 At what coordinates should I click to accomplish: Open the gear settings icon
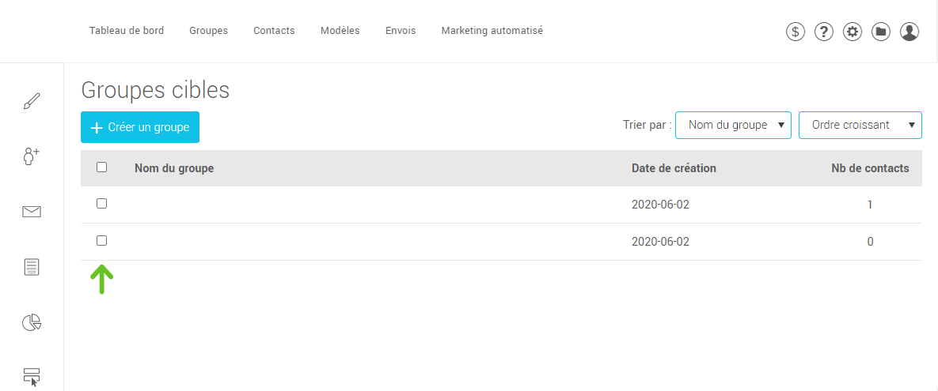(853, 32)
